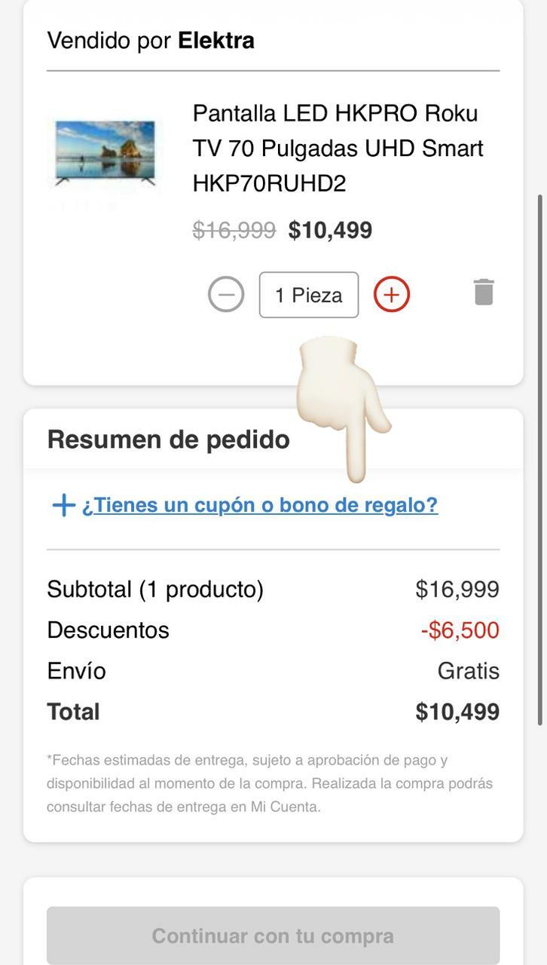Click the crossed-out $16,999 original price
The image size is (547, 965).
[234, 230]
